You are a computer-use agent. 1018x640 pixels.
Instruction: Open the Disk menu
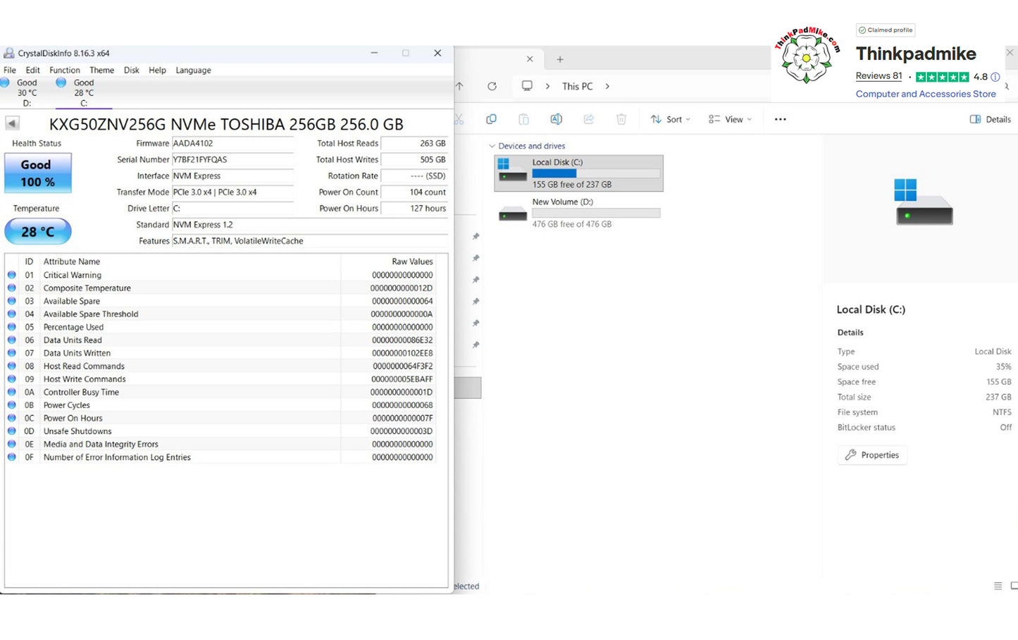pos(132,70)
